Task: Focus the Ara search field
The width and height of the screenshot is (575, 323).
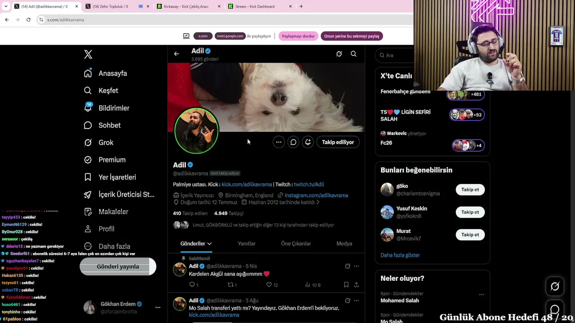Action: tap(394, 55)
